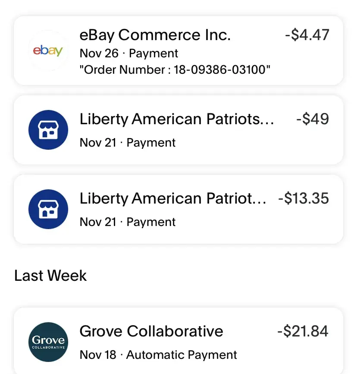Click the Grove Collaborative logo icon
Image resolution: width=357 pixels, height=374 pixels.
(x=48, y=342)
